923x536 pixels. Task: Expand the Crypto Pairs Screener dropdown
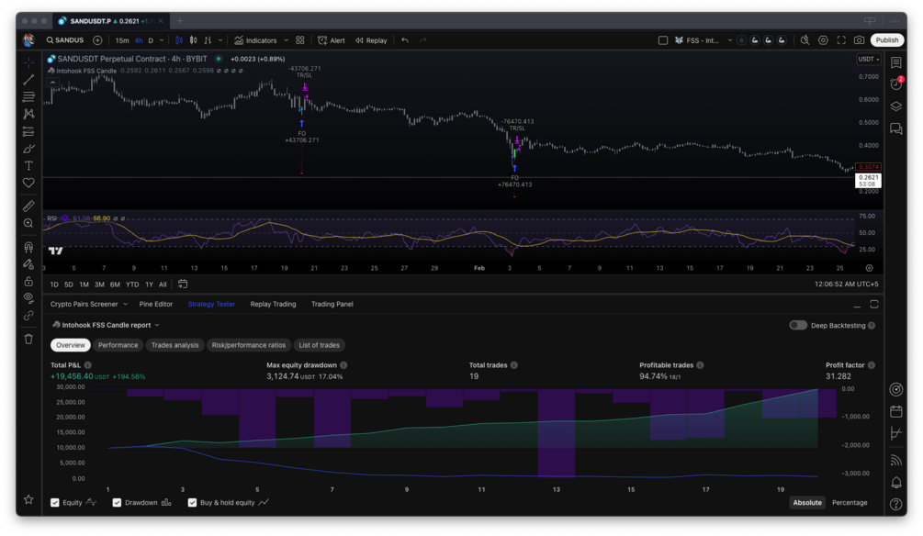pyautogui.click(x=126, y=304)
